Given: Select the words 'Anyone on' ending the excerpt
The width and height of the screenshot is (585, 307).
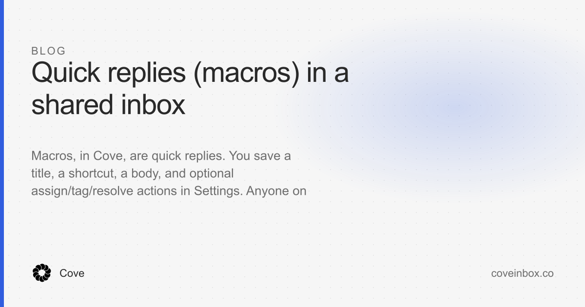Looking at the screenshot, I should click(276, 191).
